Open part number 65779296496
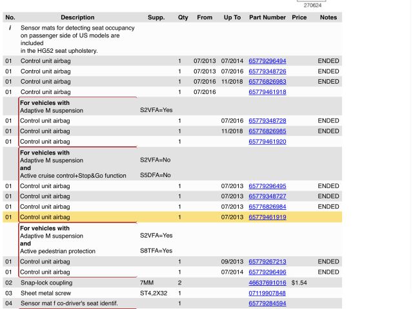 tap(267, 272)
